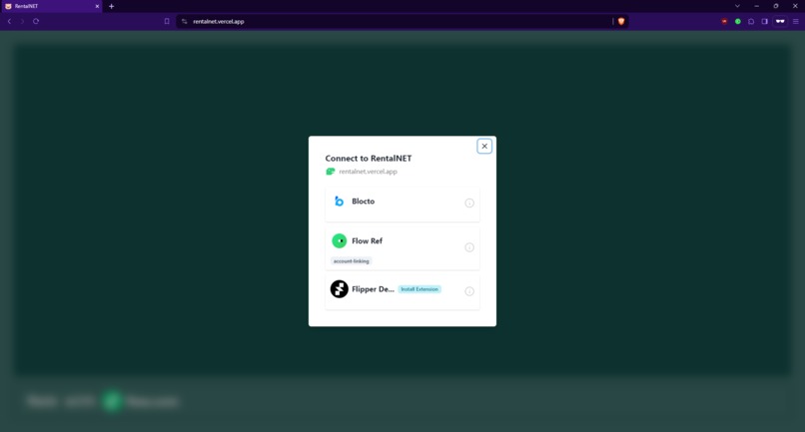The height and width of the screenshot is (432, 805).
Task: Click the RentalNET site icon in the dialog
Action: (x=331, y=172)
